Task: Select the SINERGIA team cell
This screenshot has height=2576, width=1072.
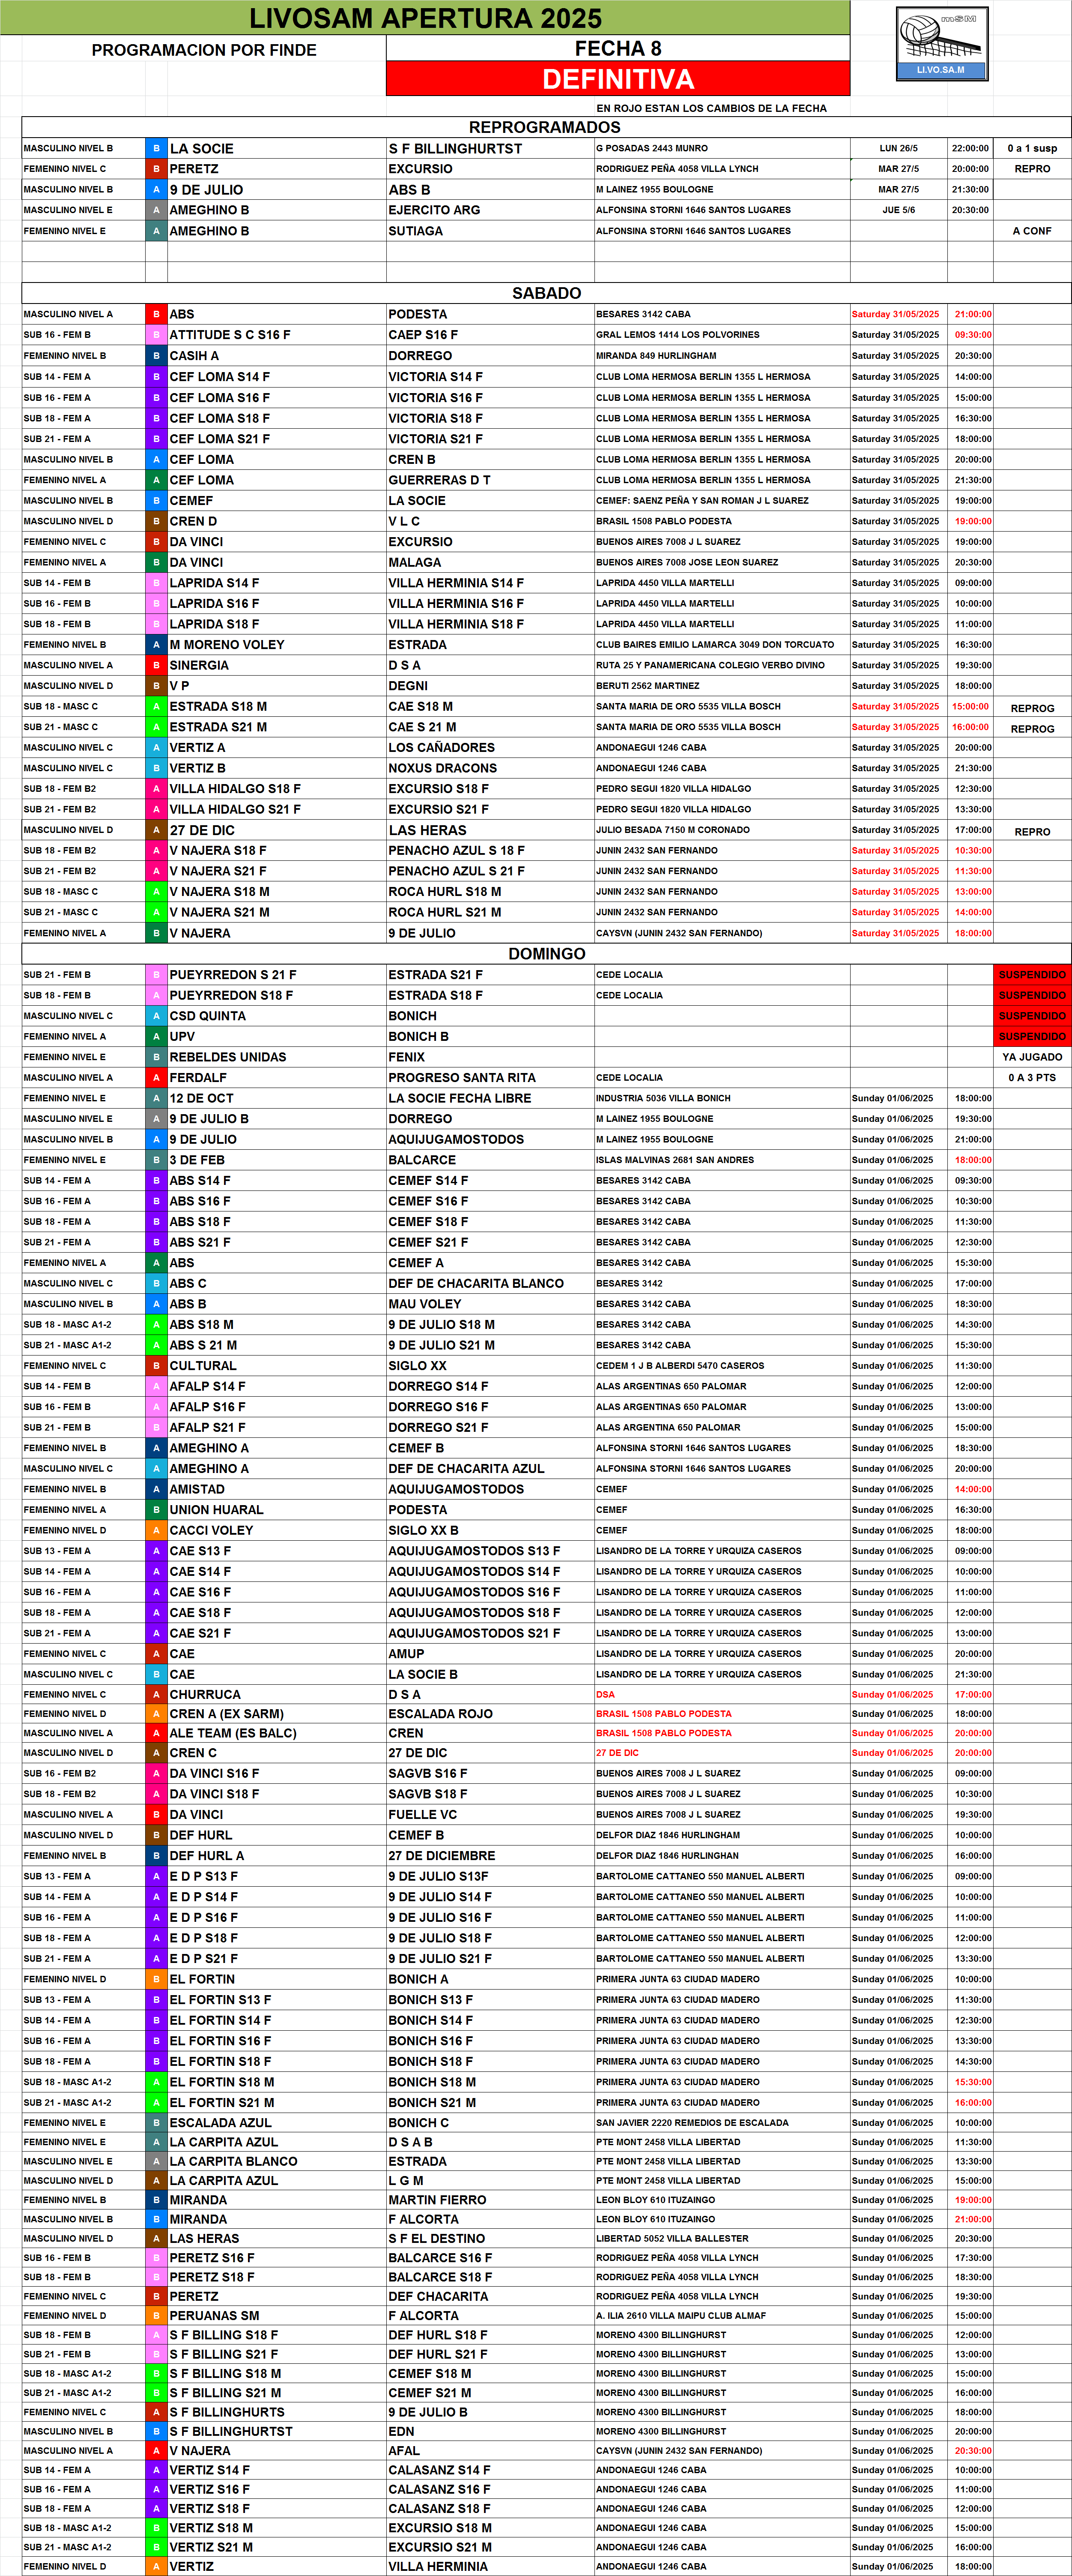Action: [199, 665]
